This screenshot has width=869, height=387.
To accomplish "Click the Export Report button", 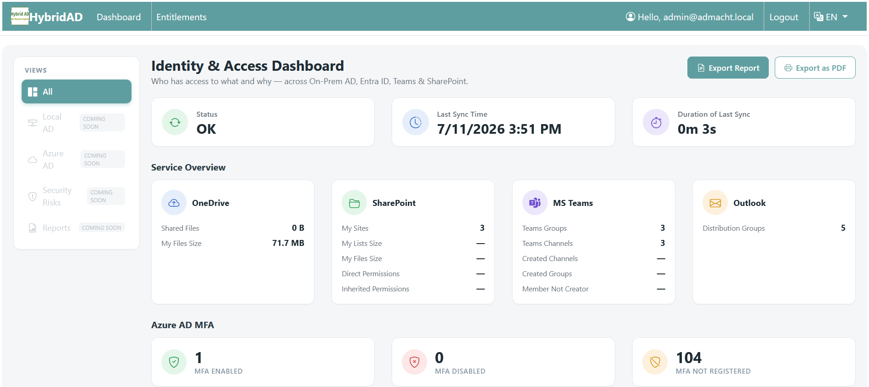I will 728,68.
